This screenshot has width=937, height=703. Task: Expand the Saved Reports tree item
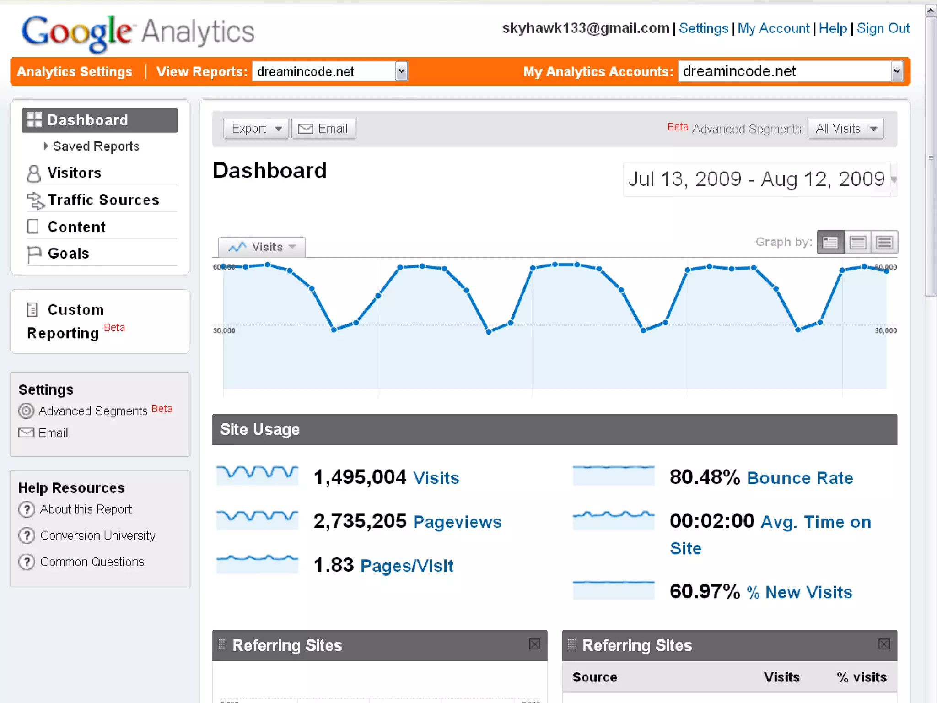(46, 146)
